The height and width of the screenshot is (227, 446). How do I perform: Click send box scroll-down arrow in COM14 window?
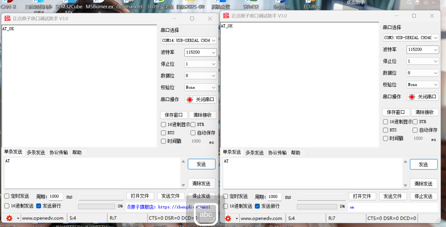183,185
